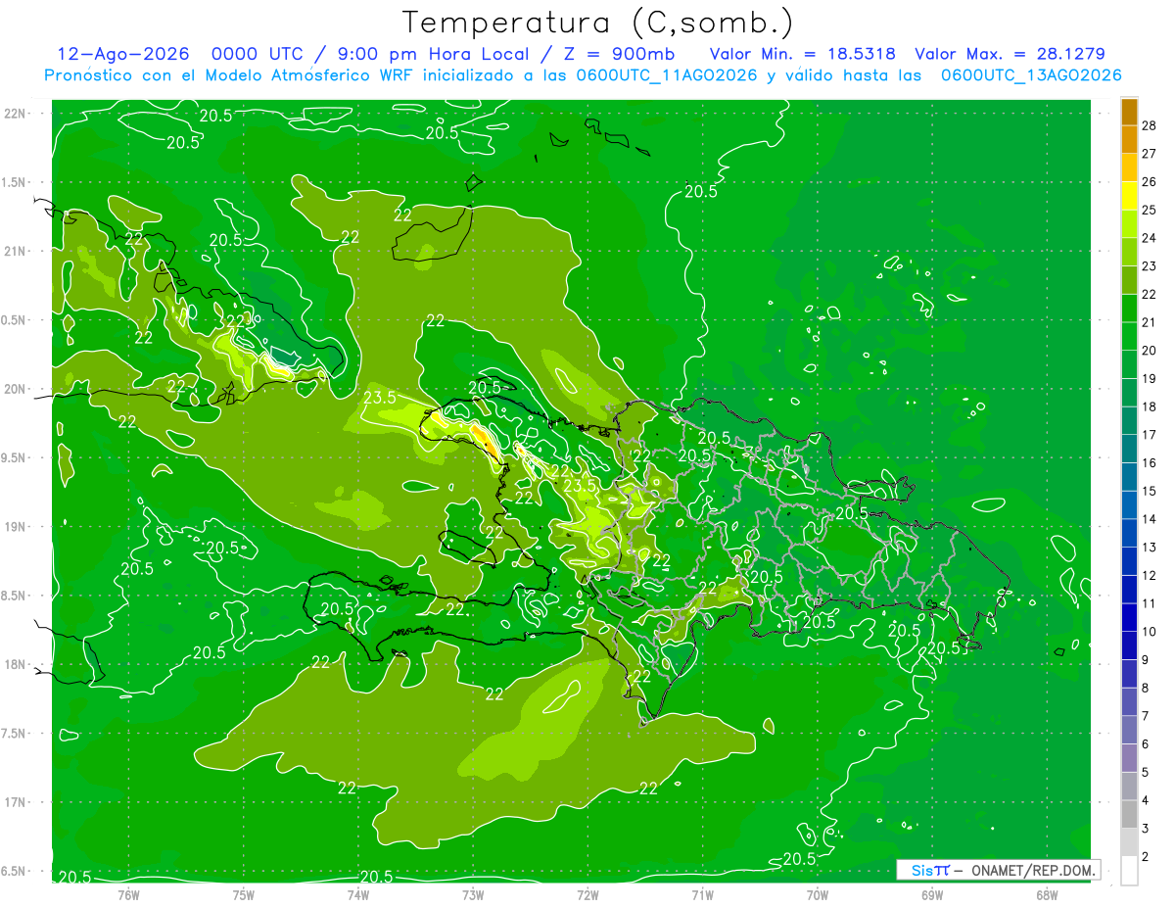Screen dimensions: 1175x908
Task: Click color scale label "15"
Action: tap(1151, 491)
